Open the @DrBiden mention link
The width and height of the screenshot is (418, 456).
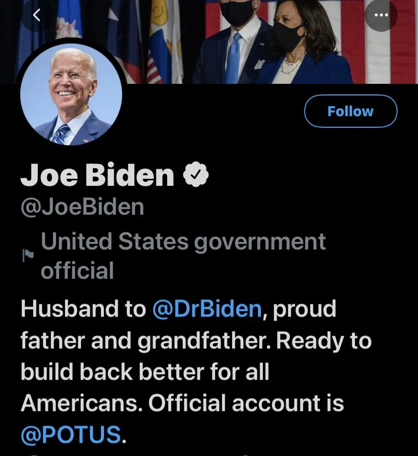click(206, 309)
